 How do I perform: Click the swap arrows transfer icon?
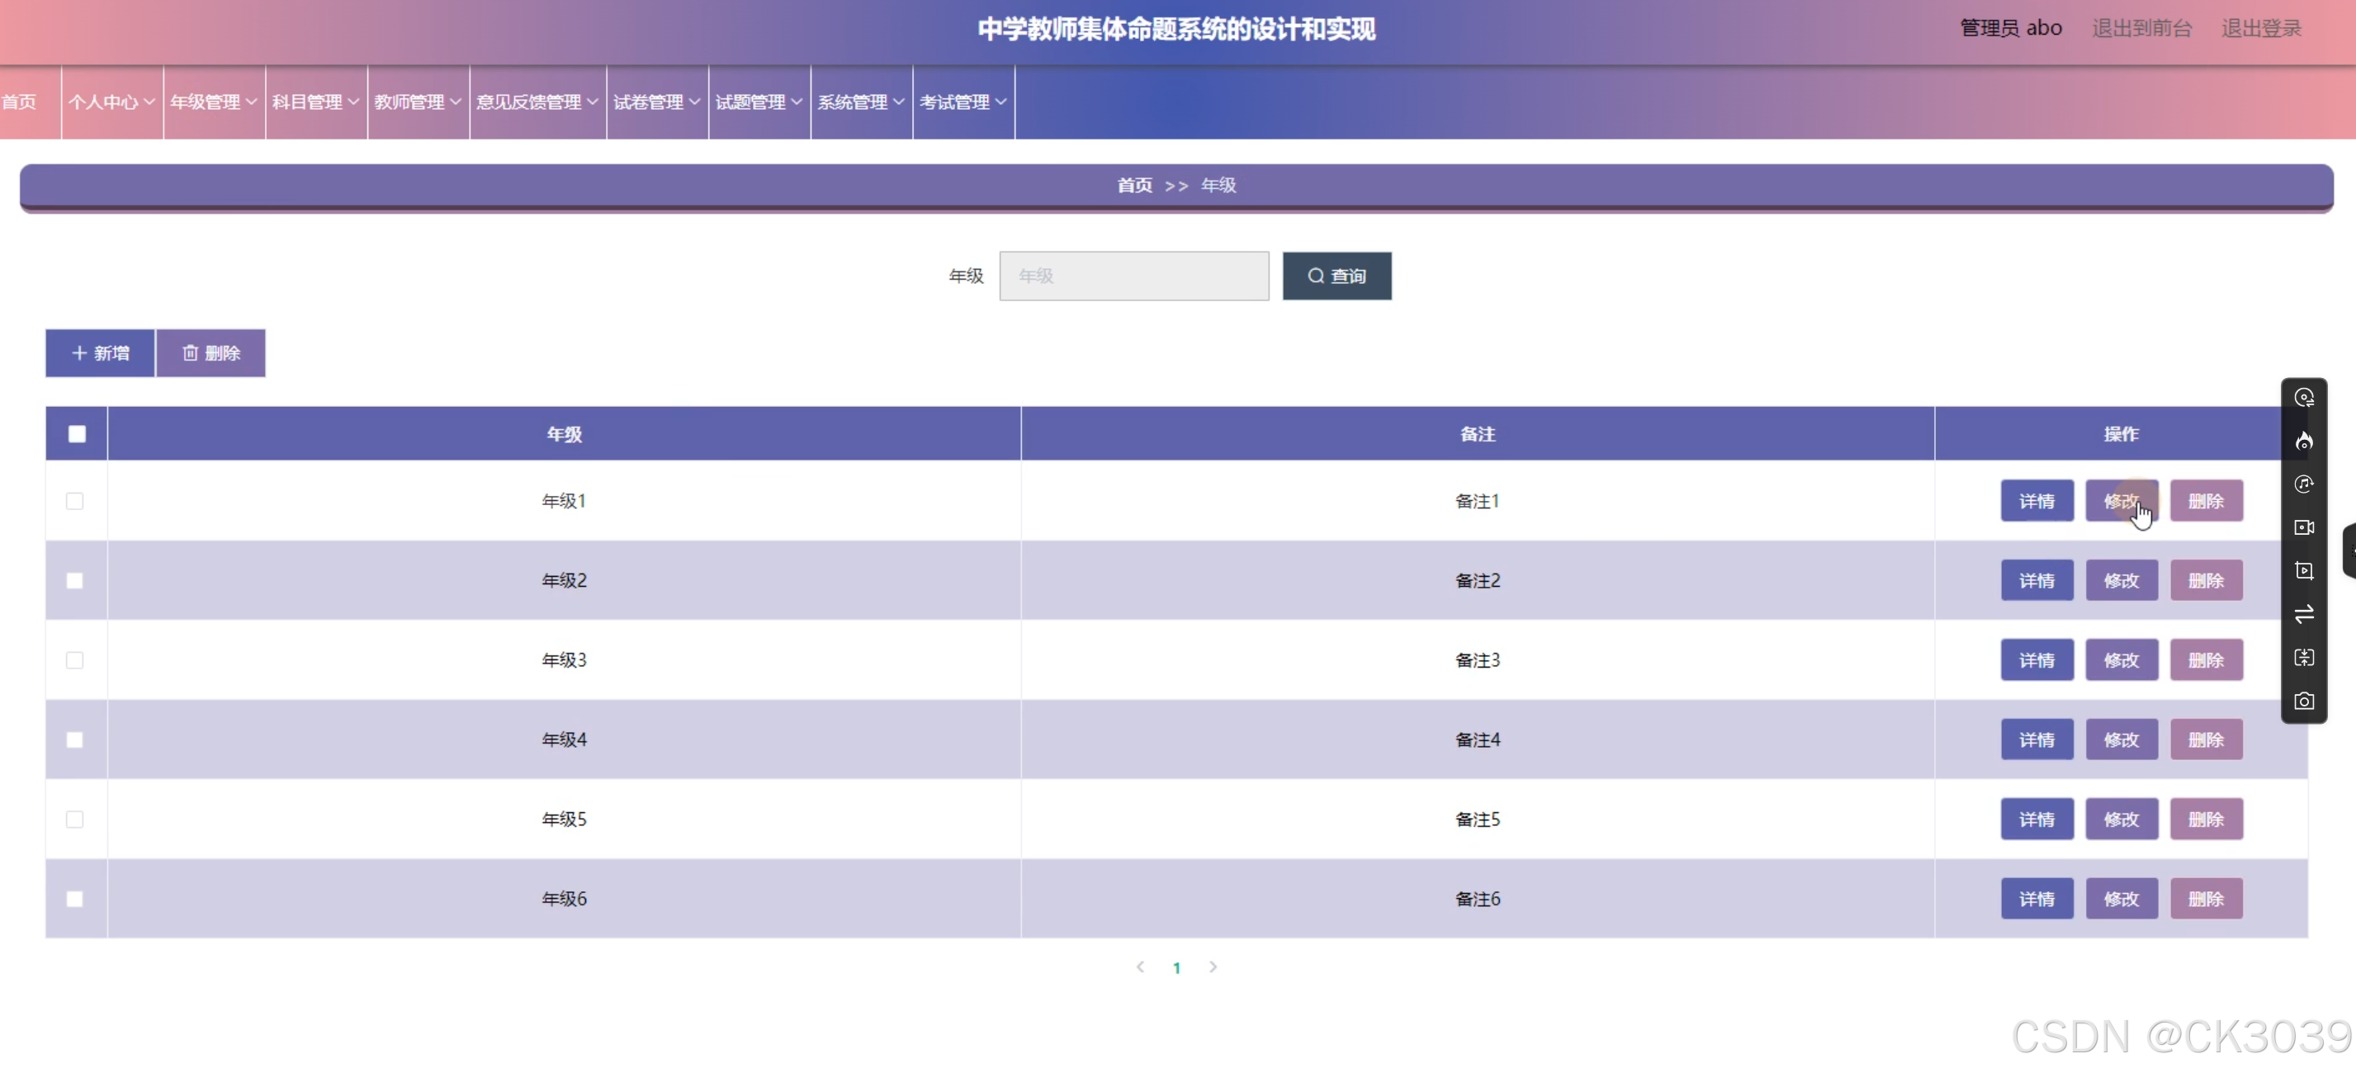pyautogui.click(x=2303, y=613)
